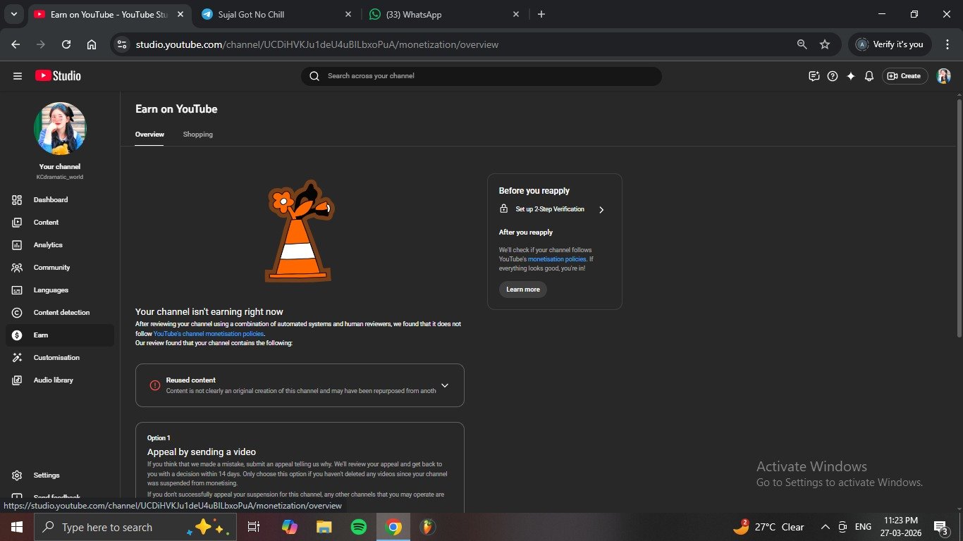Expand the Reused content details chevron
The width and height of the screenshot is (963, 541).
(445, 385)
